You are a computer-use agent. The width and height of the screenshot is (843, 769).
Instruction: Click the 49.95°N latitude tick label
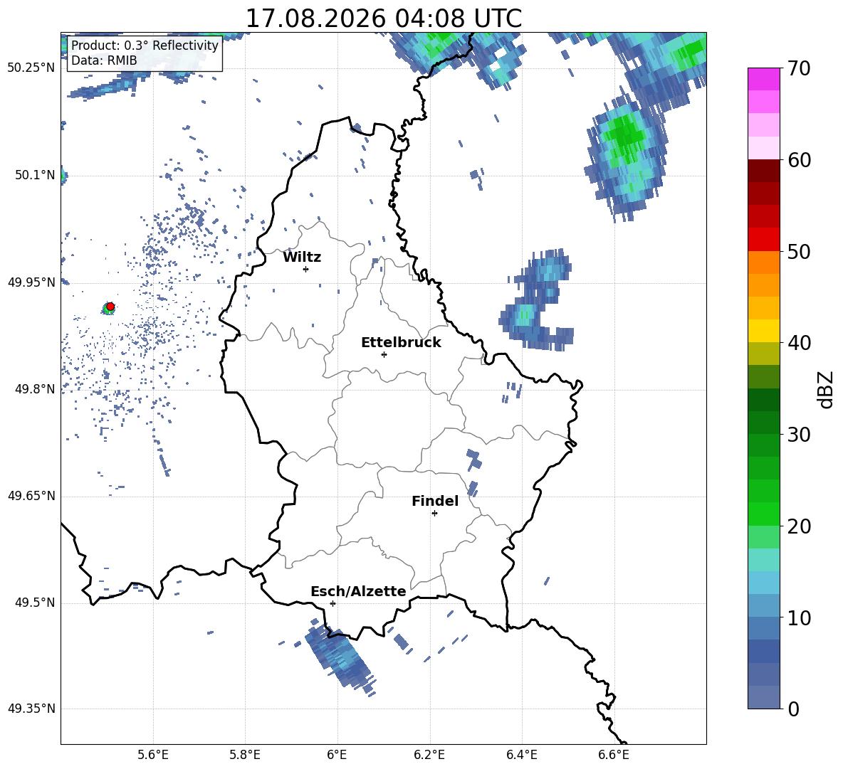(x=32, y=282)
